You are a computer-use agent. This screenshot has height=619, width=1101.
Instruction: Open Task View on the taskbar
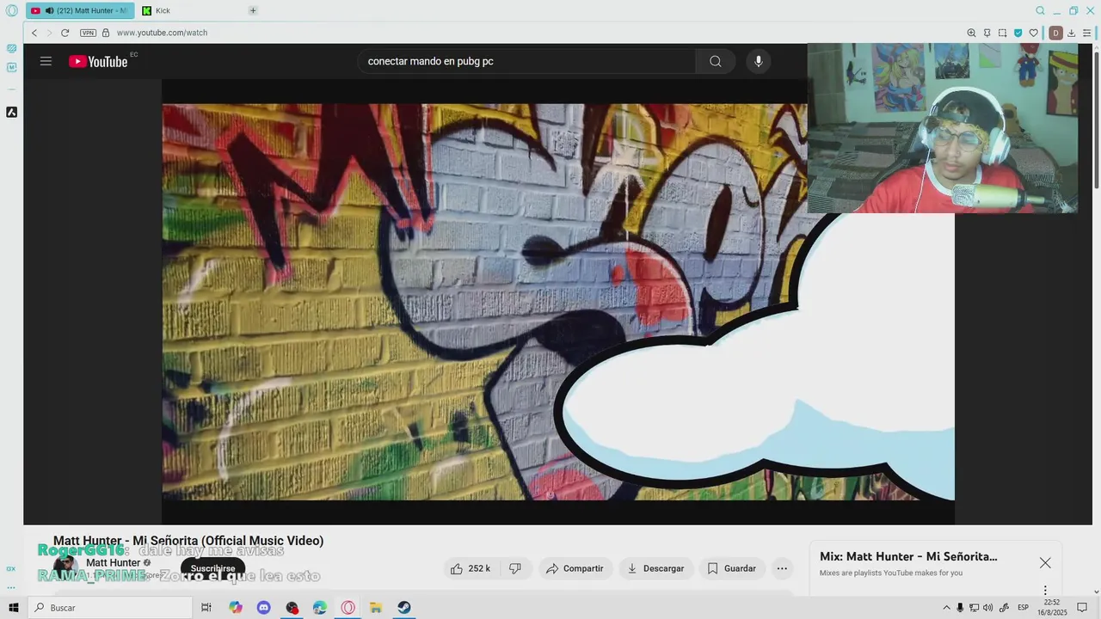(206, 608)
